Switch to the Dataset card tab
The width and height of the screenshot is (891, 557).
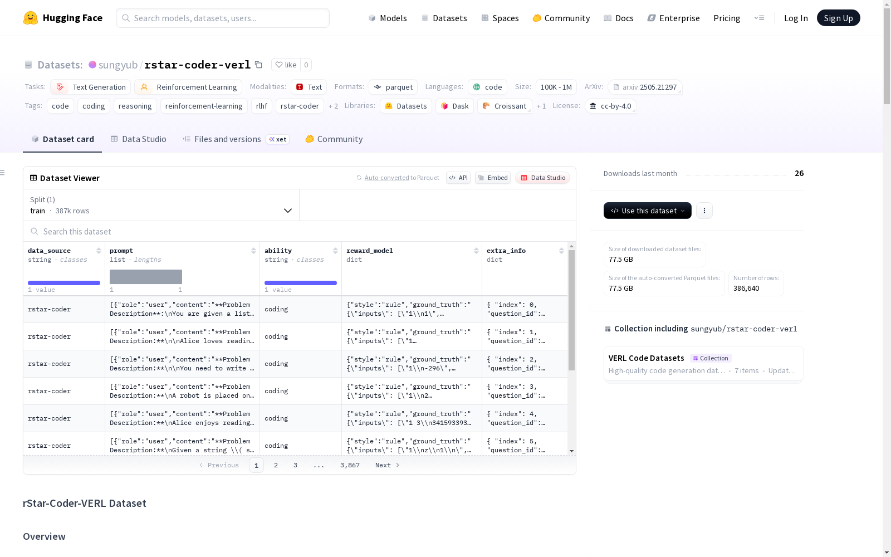point(62,139)
